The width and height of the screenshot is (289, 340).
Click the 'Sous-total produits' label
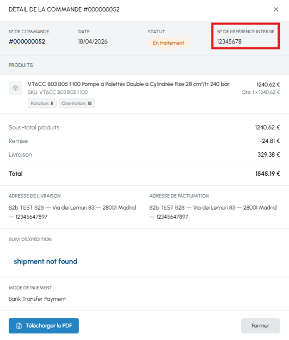34,127
